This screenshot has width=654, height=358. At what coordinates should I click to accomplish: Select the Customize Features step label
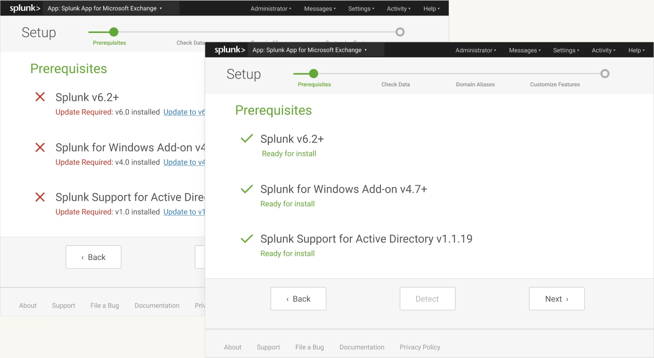pyautogui.click(x=555, y=85)
